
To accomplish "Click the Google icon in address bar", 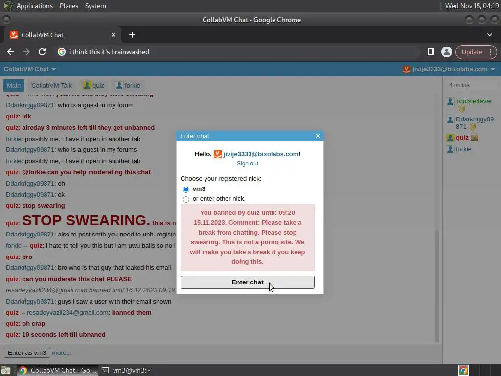I will tap(62, 52).
